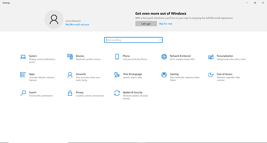
Task: Click the Devices category title
Action: (x=80, y=56)
